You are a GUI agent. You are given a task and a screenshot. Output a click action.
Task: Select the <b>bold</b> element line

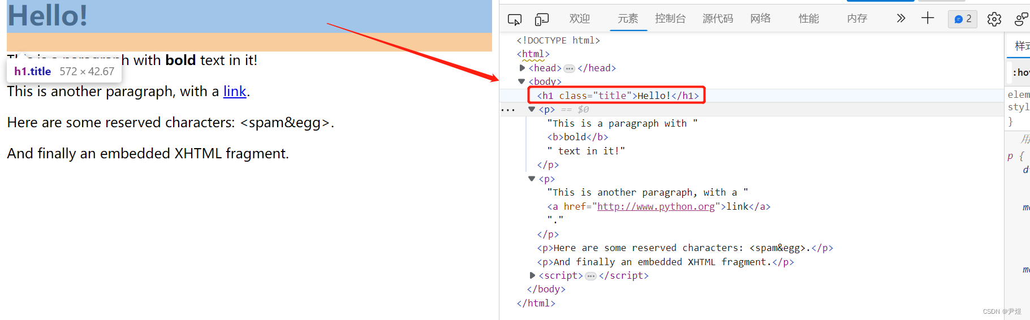tap(578, 137)
